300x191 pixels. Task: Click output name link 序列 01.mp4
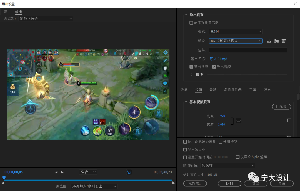pos(219,59)
